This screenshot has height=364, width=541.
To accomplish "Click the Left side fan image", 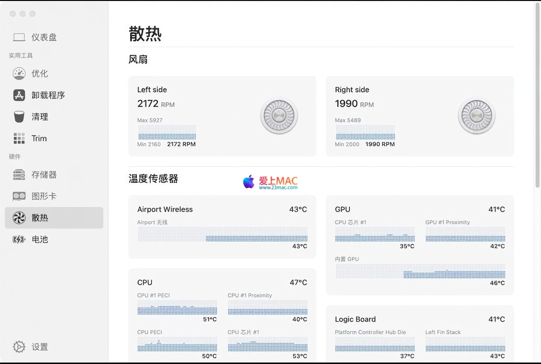I will coord(279,116).
